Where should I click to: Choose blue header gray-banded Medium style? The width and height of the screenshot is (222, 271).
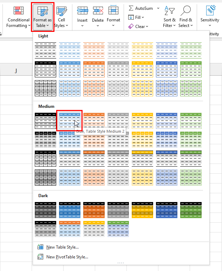(70, 159)
